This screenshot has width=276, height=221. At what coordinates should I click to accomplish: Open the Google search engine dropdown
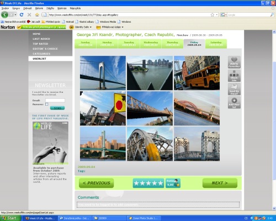point(224,15)
